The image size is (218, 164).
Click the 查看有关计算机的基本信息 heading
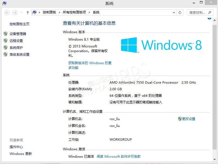click(89, 23)
